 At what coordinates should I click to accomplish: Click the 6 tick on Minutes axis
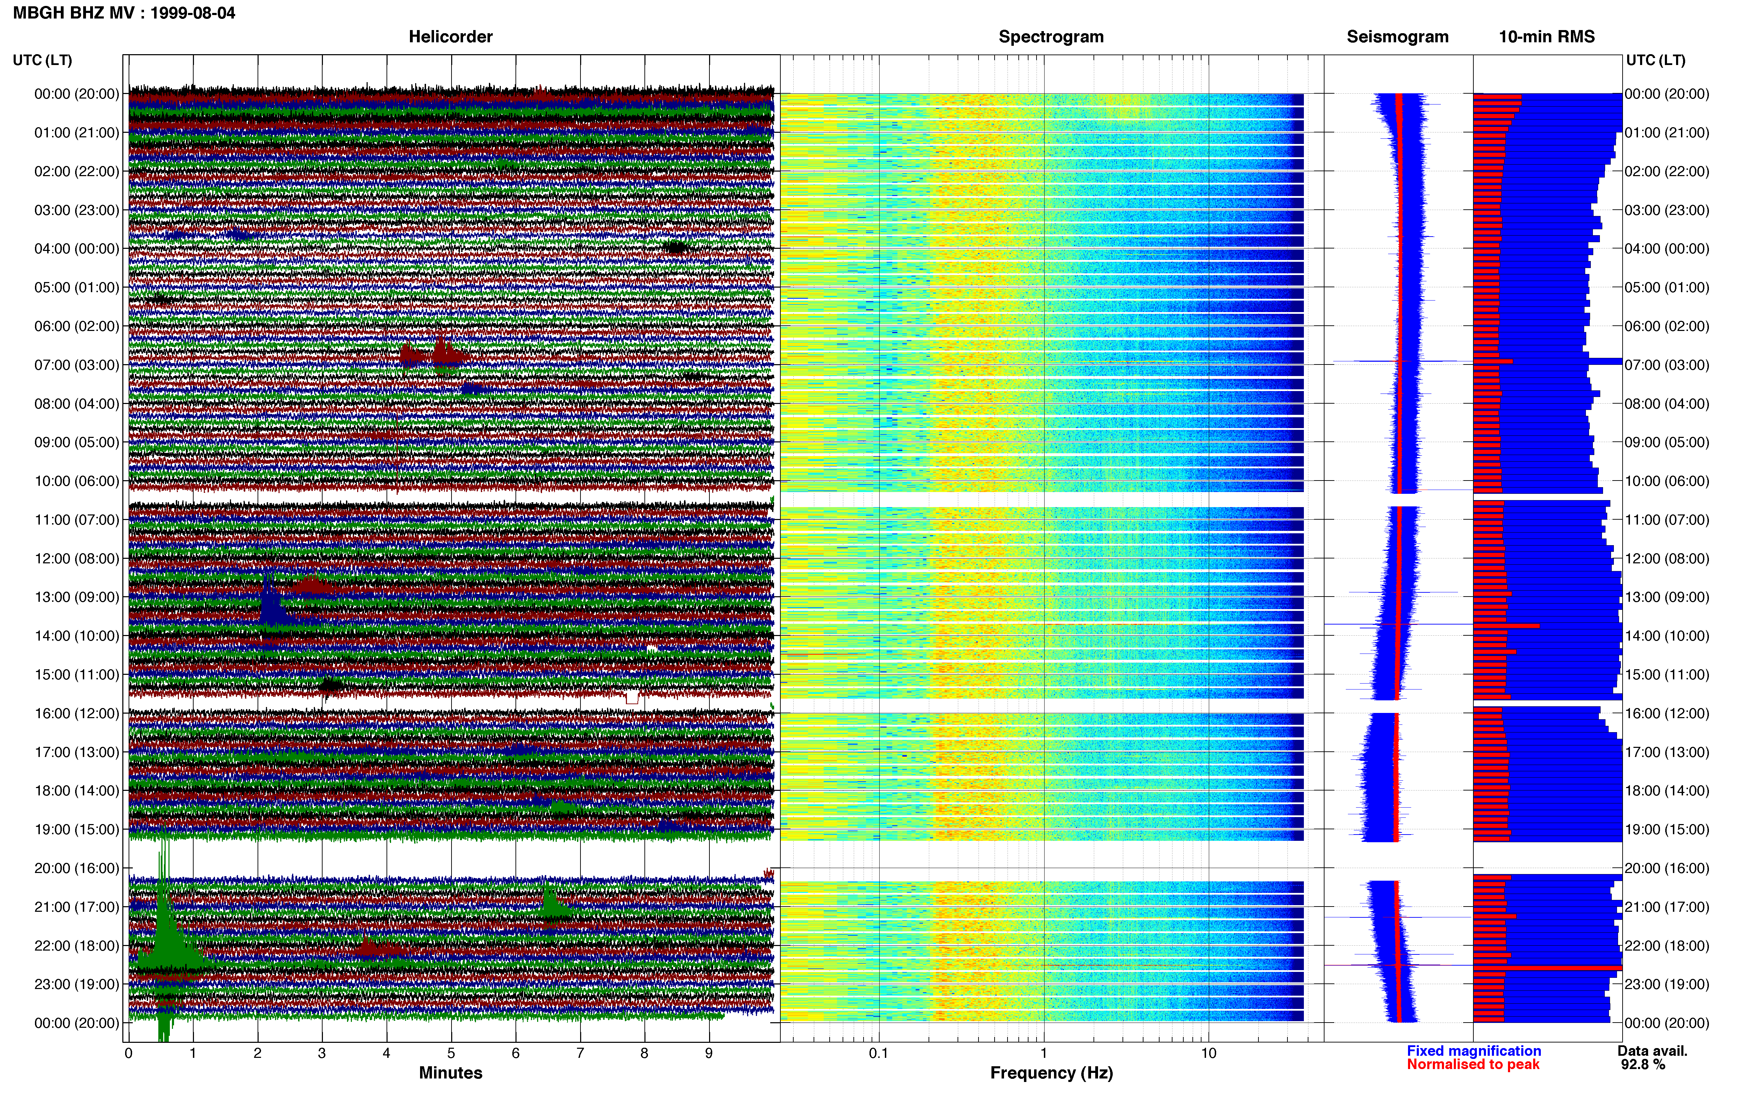click(516, 1053)
